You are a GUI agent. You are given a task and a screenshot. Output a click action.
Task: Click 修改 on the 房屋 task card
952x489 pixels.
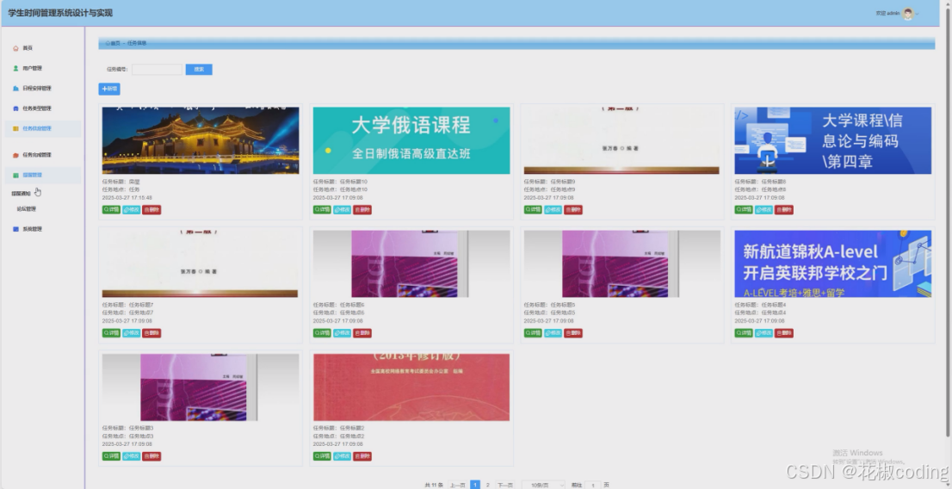[131, 209]
